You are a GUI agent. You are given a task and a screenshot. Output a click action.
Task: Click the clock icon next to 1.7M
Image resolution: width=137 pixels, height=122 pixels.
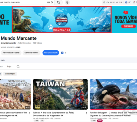click(104, 2)
